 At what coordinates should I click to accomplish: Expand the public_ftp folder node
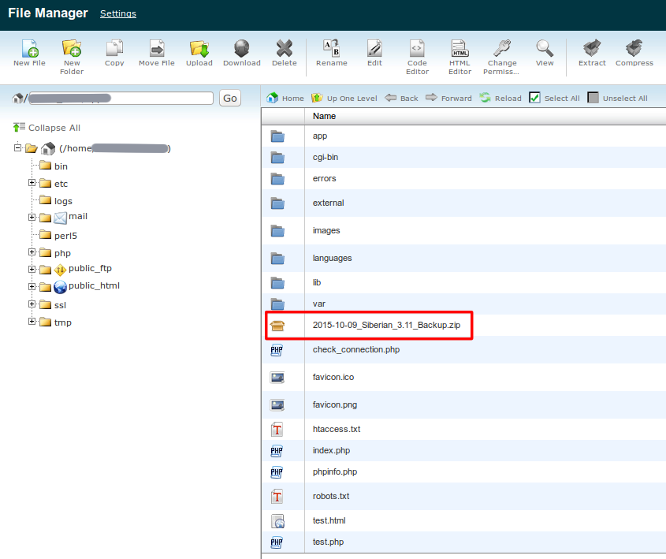[32, 270]
